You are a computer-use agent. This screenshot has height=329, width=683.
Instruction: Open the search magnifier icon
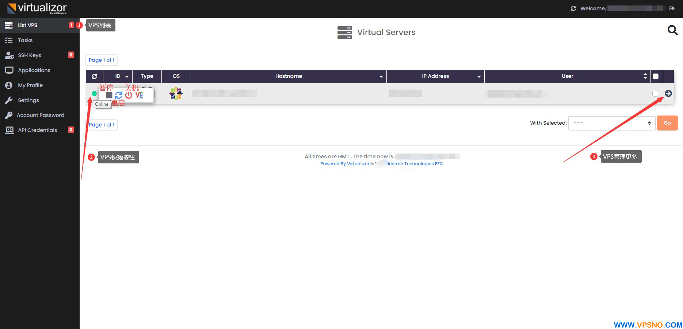(x=672, y=30)
